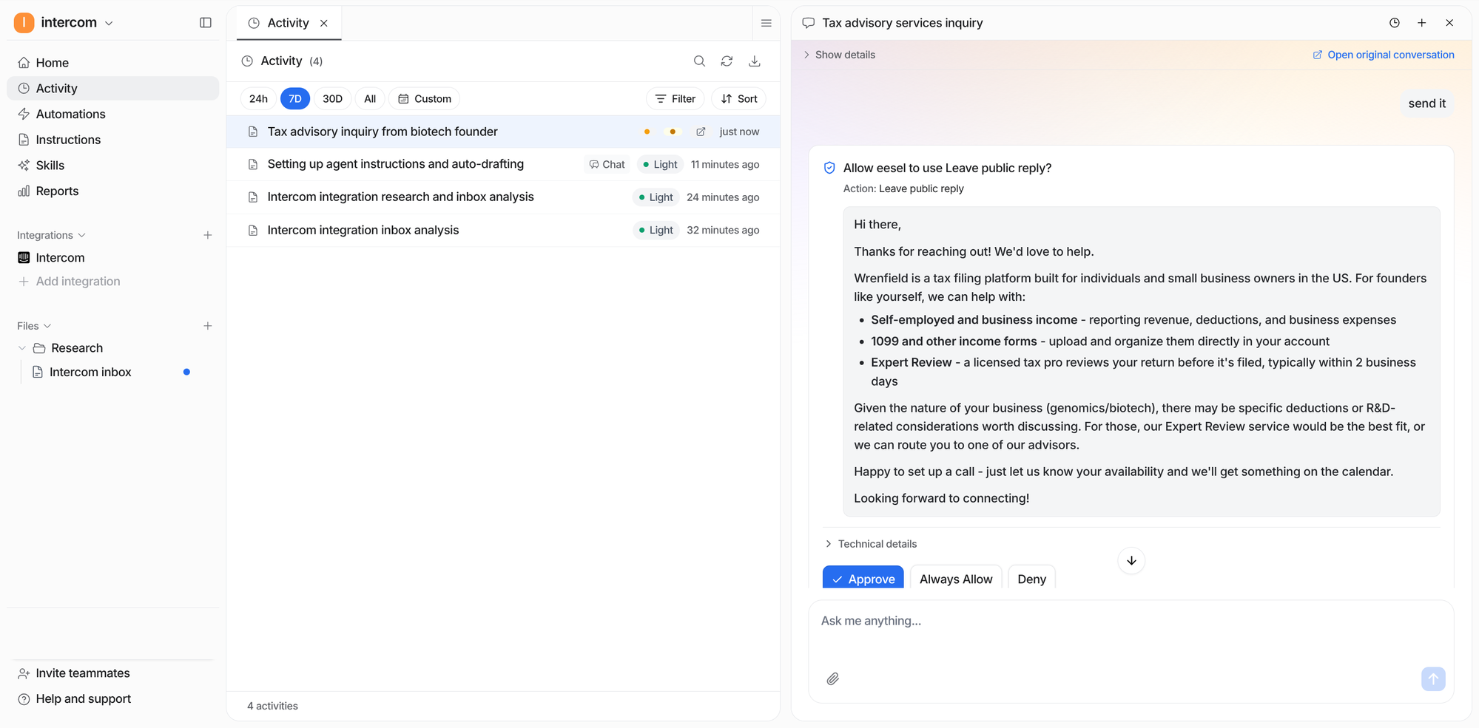Select the 24h time range
Viewport: 1479px width, 728px height.
(258, 98)
